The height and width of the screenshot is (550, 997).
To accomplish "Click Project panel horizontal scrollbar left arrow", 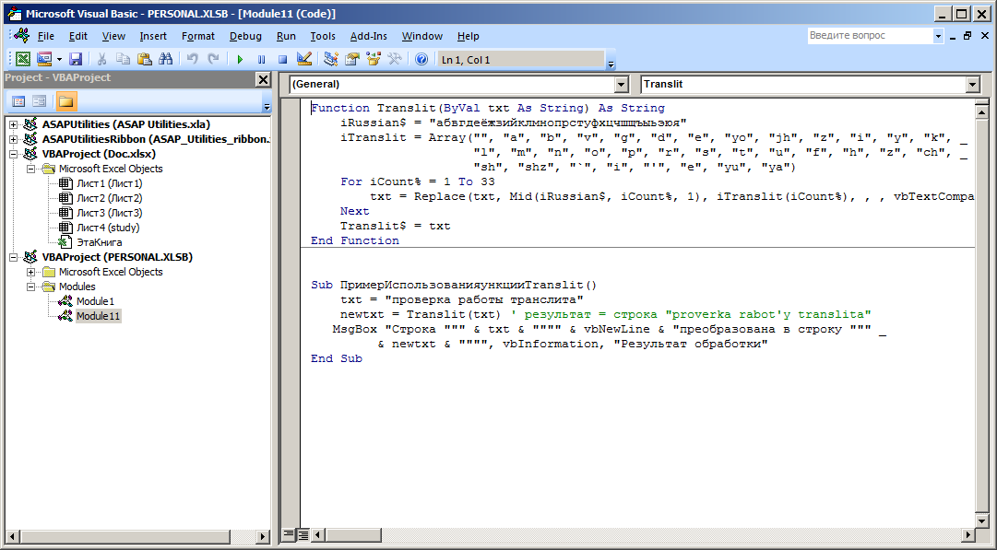I will [x=11, y=537].
